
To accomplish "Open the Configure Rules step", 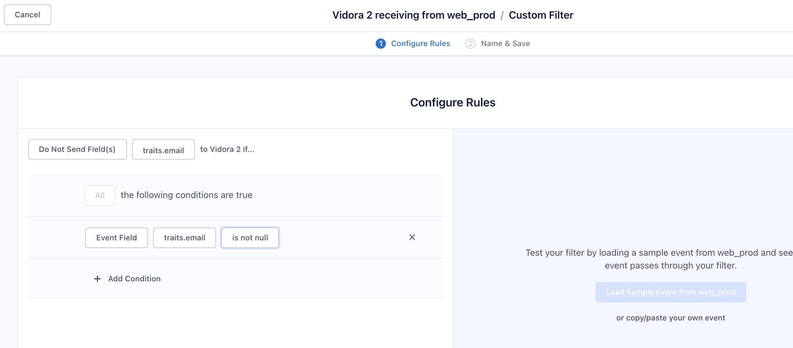I will click(420, 44).
